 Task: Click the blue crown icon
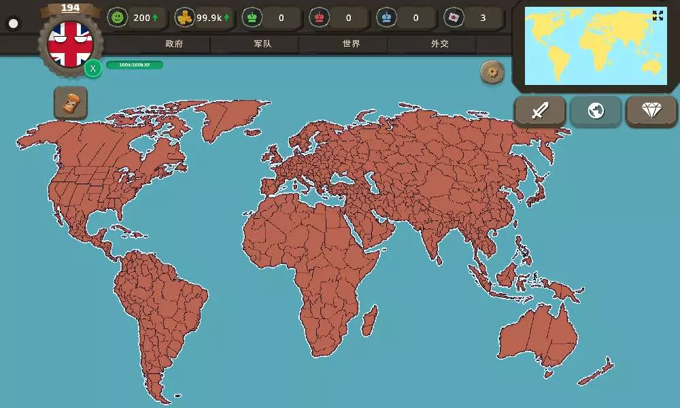386,18
